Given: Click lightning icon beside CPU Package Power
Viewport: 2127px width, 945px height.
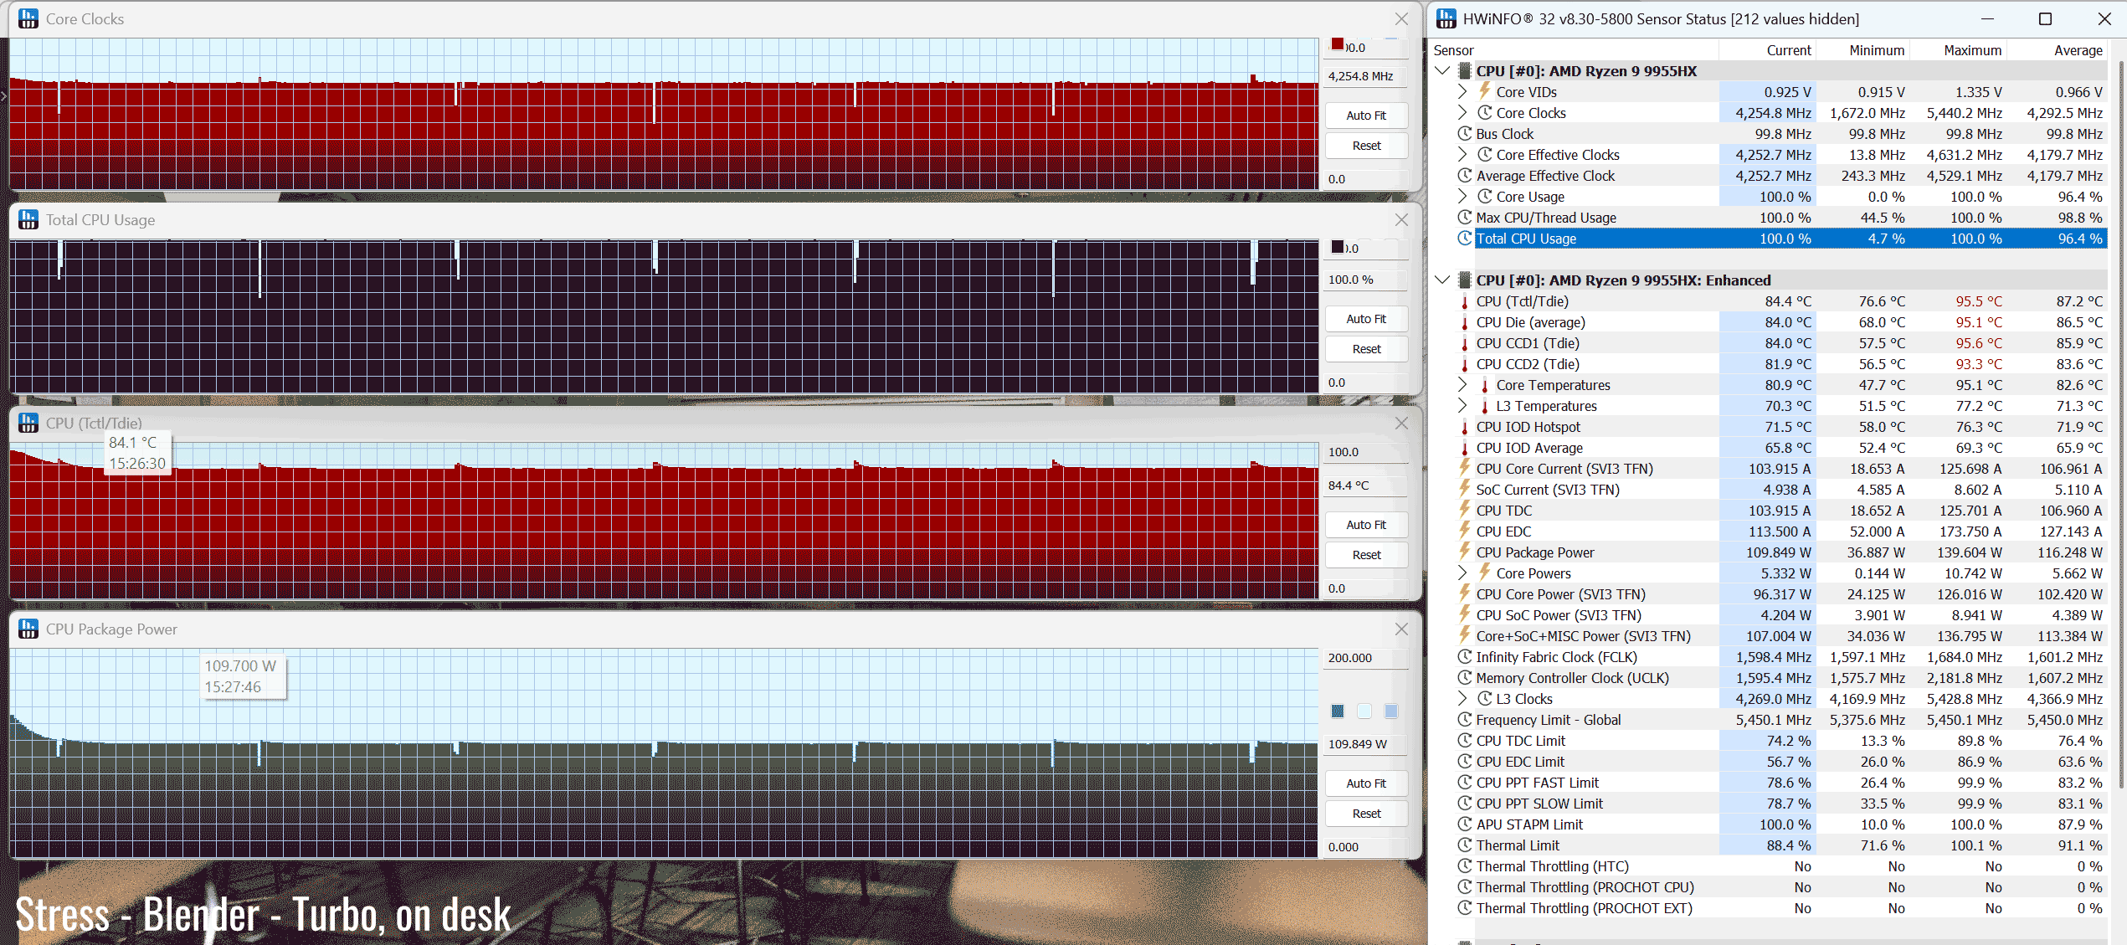Looking at the screenshot, I should click(1464, 552).
